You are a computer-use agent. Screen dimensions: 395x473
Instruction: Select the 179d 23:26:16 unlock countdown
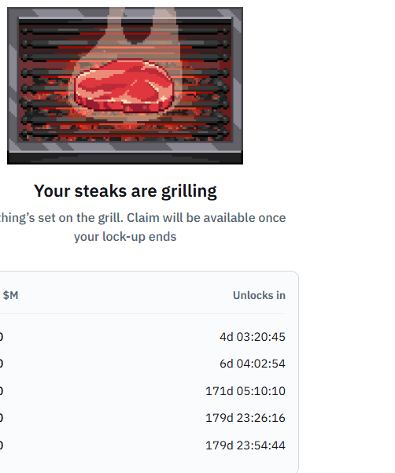click(245, 418)
